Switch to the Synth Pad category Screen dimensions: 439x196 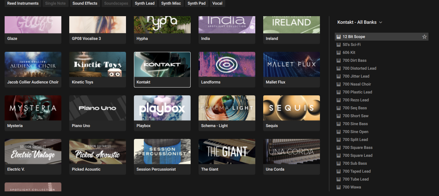[x=196, y=3]
